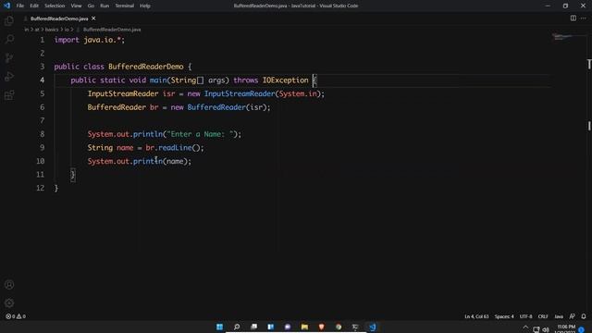Open the editor More Actions ellipsis
The width and height of the screenshot is (592, 333).
pyautogui.click(x=584, y=18)
